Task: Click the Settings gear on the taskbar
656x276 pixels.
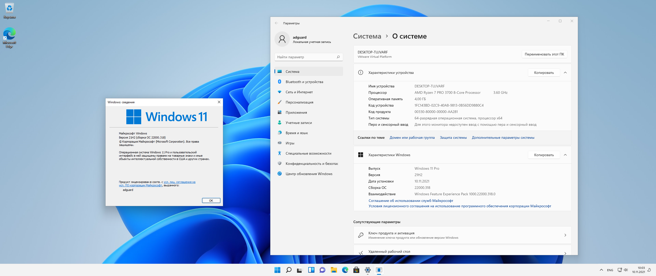Action: point(367,270)
